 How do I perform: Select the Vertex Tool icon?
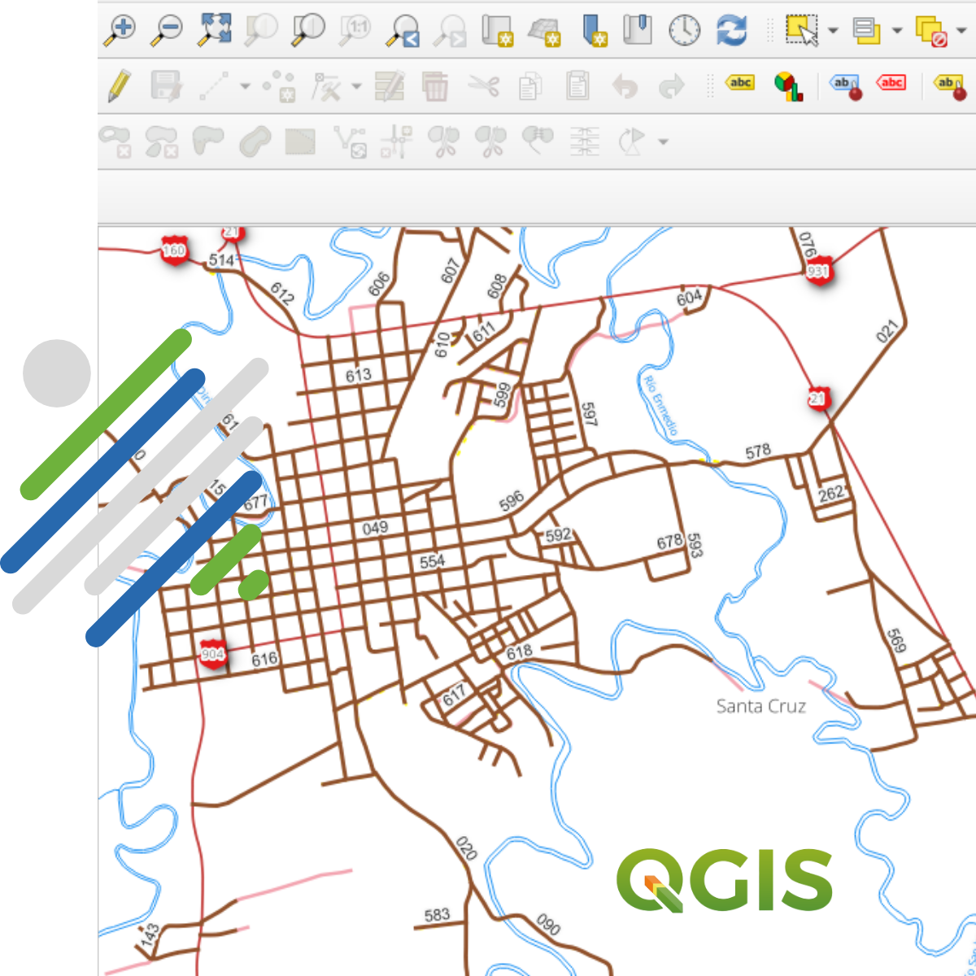(327, 86)
